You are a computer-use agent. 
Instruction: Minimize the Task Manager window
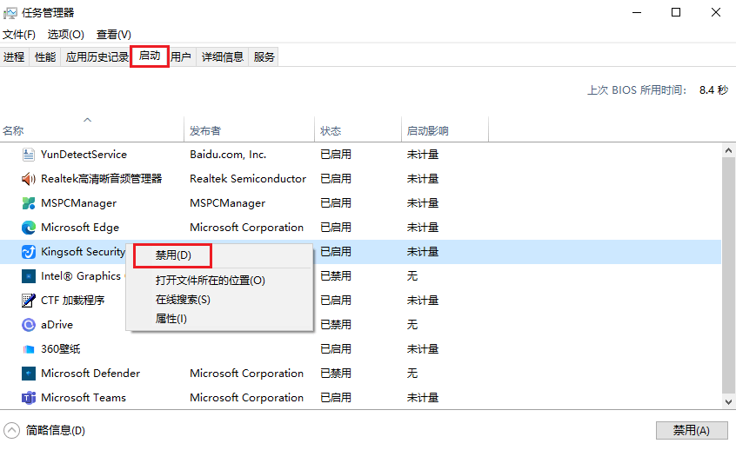point(637,13)
